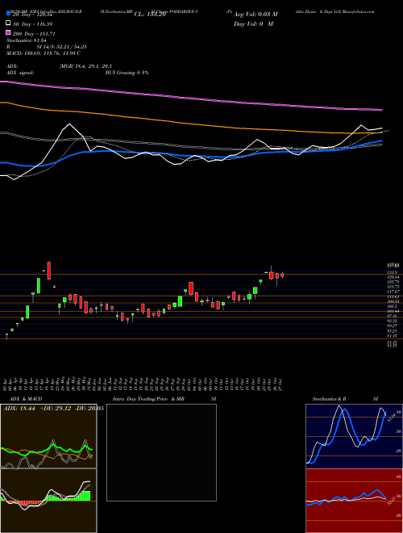Click the 'Intra Day Trading Price & MR' title
The image size is (403, 533).
click(148, 399)
